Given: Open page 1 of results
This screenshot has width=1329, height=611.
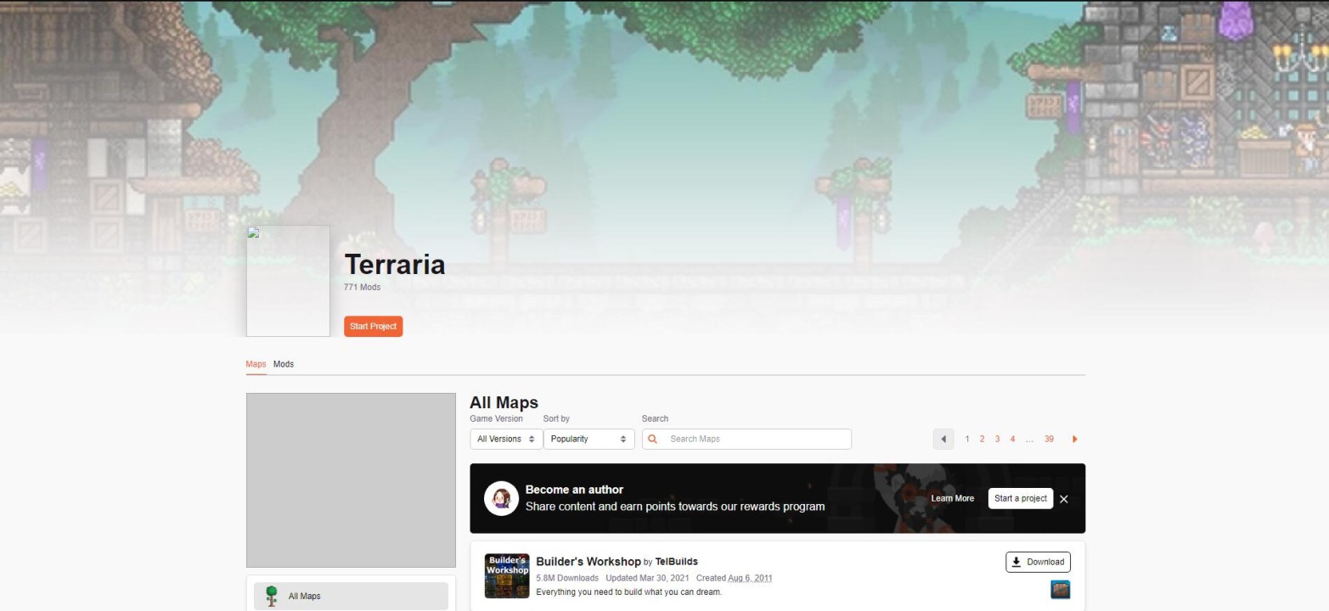Looking at the screenshot, I should point(967,439).
